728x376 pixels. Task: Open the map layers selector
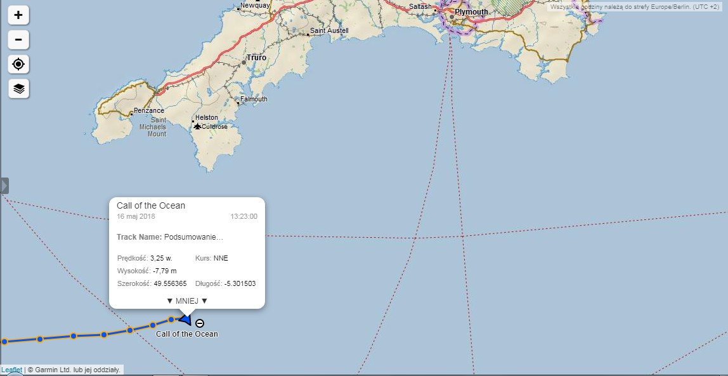[18, 89]
